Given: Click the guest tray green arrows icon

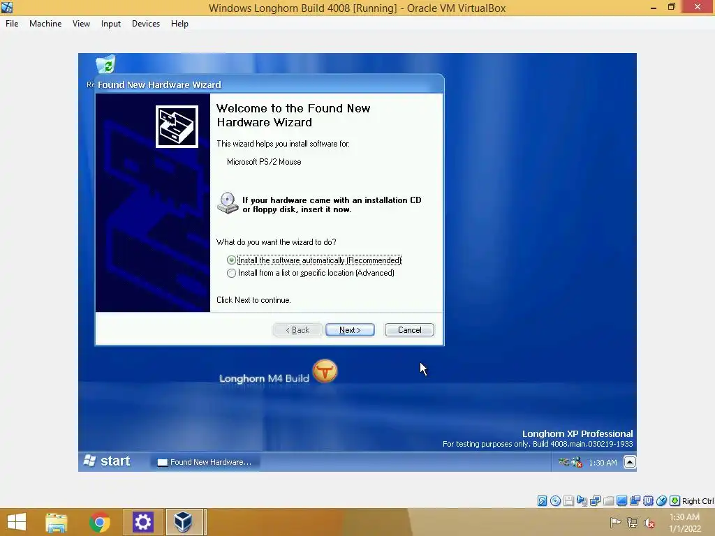Looking at the screenshot, I should point(563,462).
